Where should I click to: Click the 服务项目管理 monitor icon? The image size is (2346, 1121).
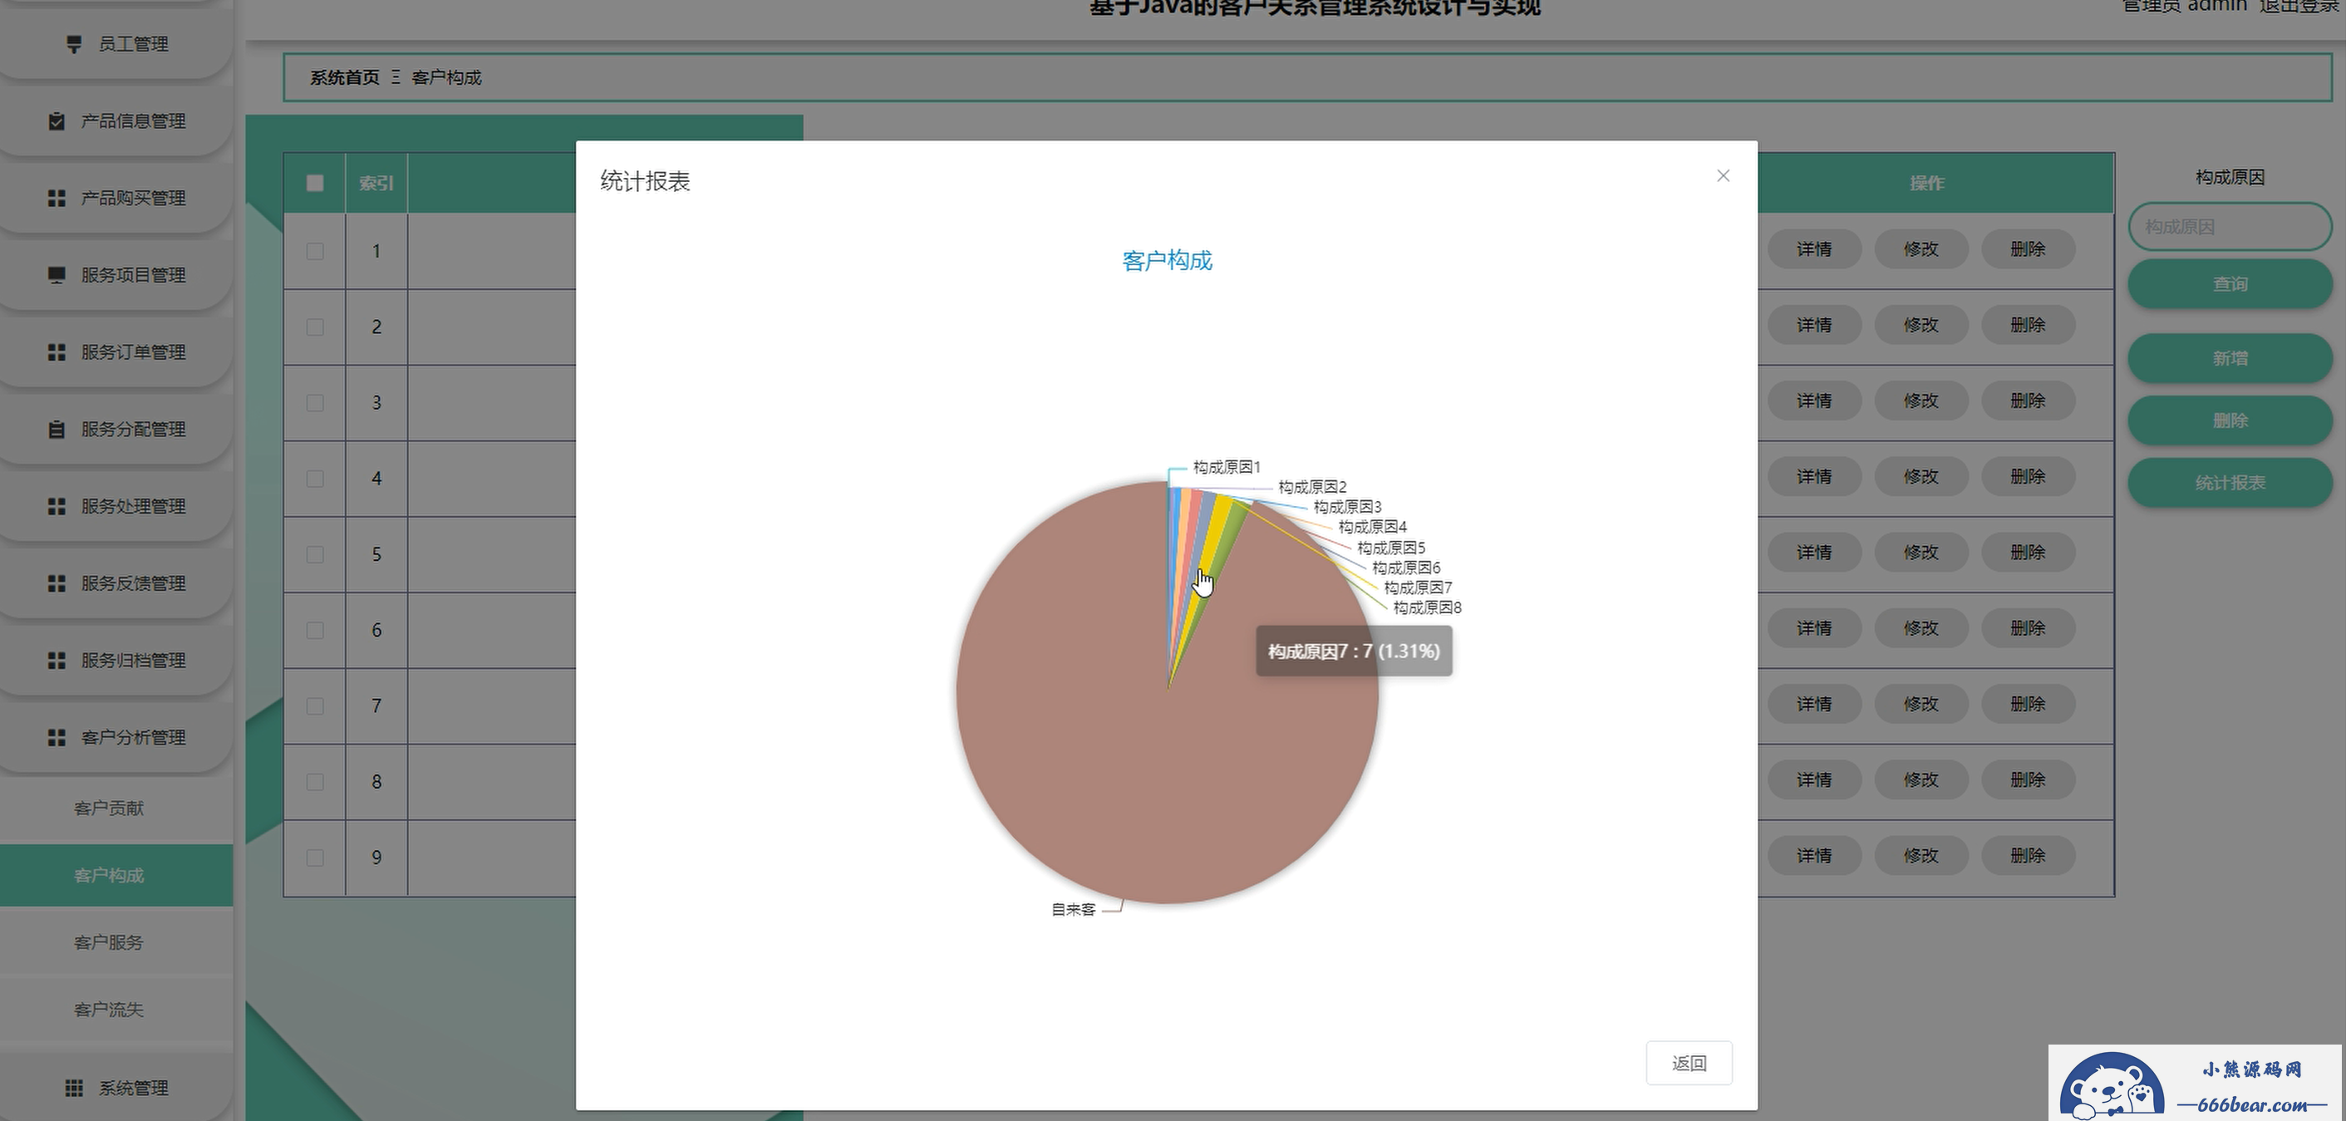(57, 275)
